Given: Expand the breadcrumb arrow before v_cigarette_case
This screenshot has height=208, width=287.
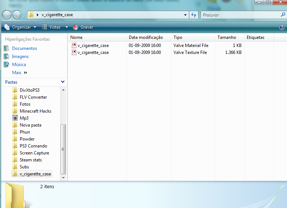Looking at the screenshot, I should coord(37,15).
